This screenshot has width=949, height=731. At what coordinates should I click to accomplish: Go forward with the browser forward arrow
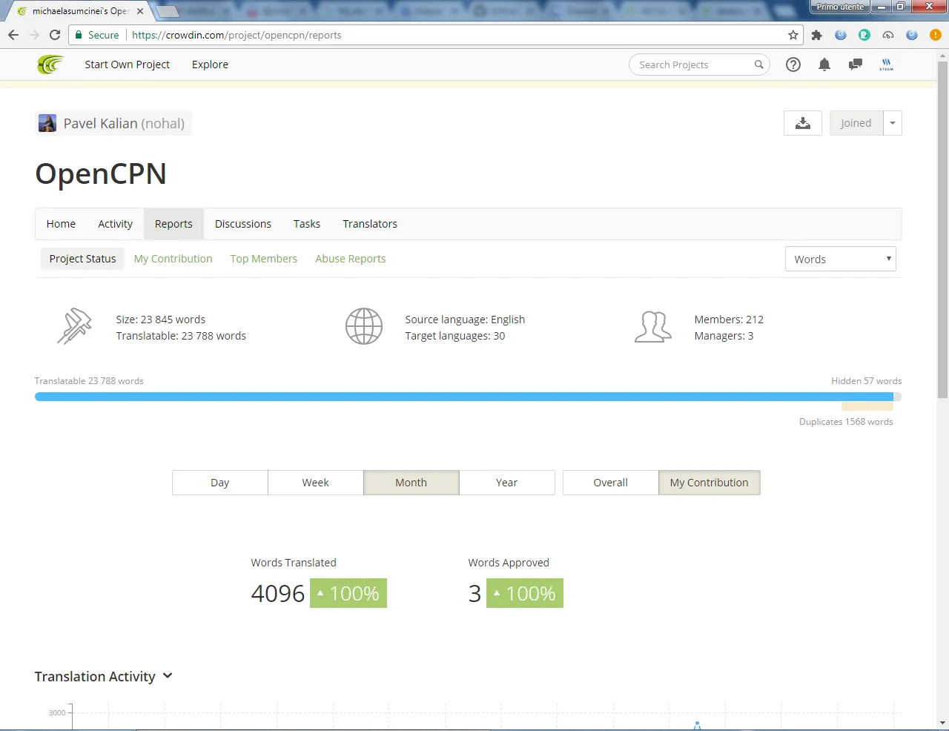point(34,35)
